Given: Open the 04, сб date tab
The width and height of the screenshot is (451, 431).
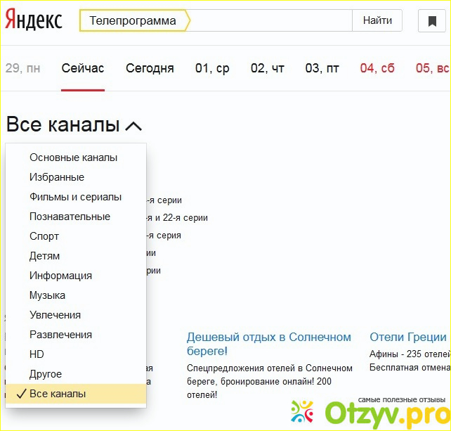Looking at the screenshot, I should click(377, 68).
